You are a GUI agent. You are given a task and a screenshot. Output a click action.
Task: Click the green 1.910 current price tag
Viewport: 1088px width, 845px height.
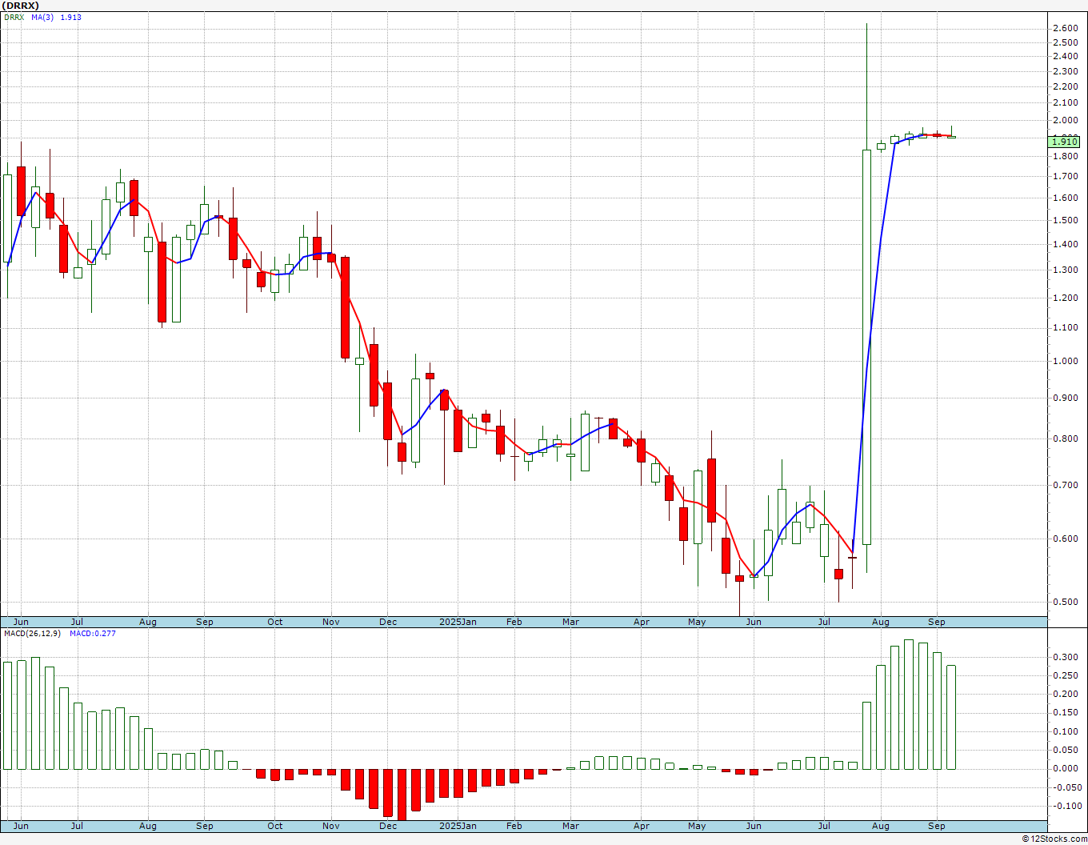pos(1064,142)
